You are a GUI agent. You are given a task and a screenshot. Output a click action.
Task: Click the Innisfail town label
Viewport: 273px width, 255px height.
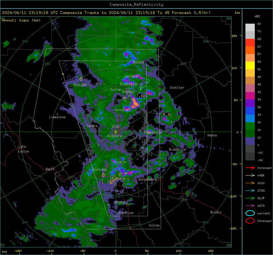click(x=122, y=110)
